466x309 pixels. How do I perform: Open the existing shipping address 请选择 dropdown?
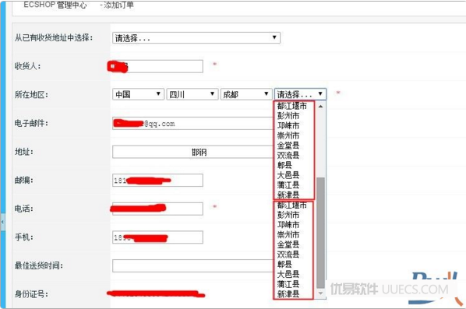click(196, 37)
